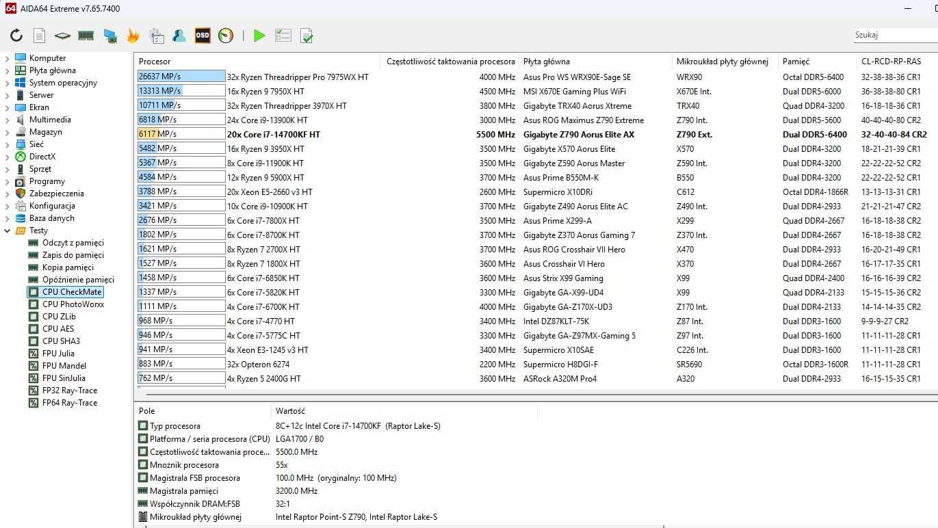Open the SensorPanel gauge icon
Screen dimensions: 938x528
tap(226, 36)
